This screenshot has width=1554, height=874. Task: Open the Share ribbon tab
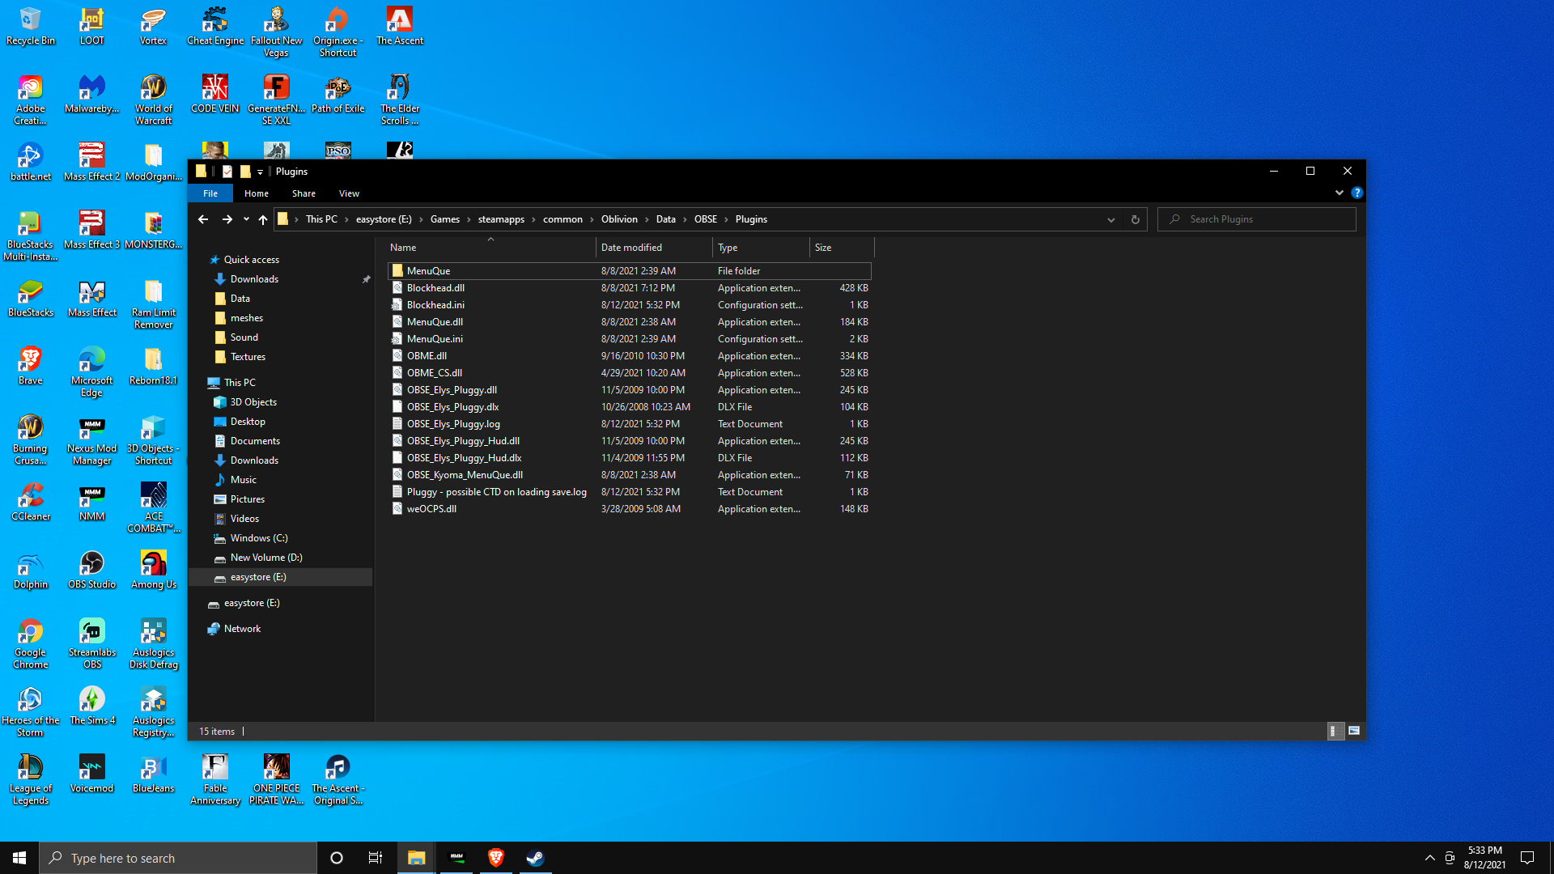304,193
